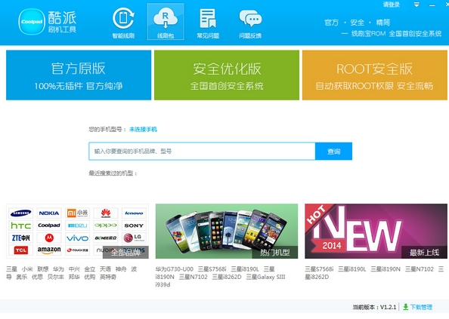Image resolution: width=449 pixels, height=319 pixels.
Task: Open 三星N7102 under the 热门机型 list
Action: [x=194, y=277]
